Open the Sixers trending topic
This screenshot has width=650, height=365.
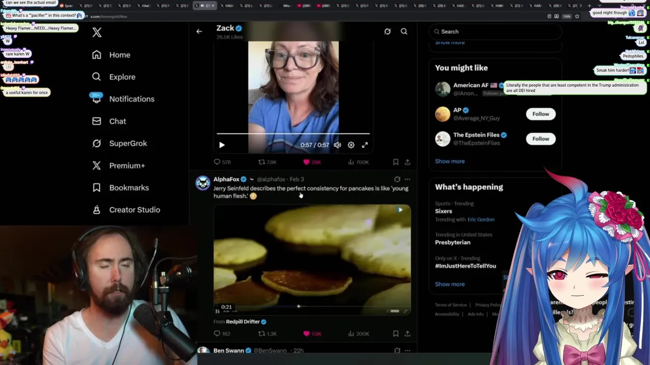(443, 211)
